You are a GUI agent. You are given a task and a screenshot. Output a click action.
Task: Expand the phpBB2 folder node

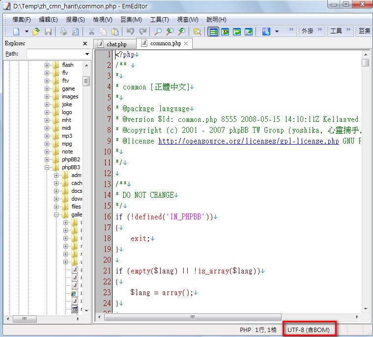[x=47, y=159]
